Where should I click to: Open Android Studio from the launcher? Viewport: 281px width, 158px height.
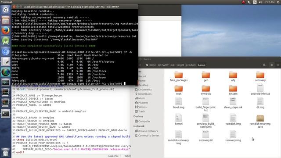click(x=6, y=41)
